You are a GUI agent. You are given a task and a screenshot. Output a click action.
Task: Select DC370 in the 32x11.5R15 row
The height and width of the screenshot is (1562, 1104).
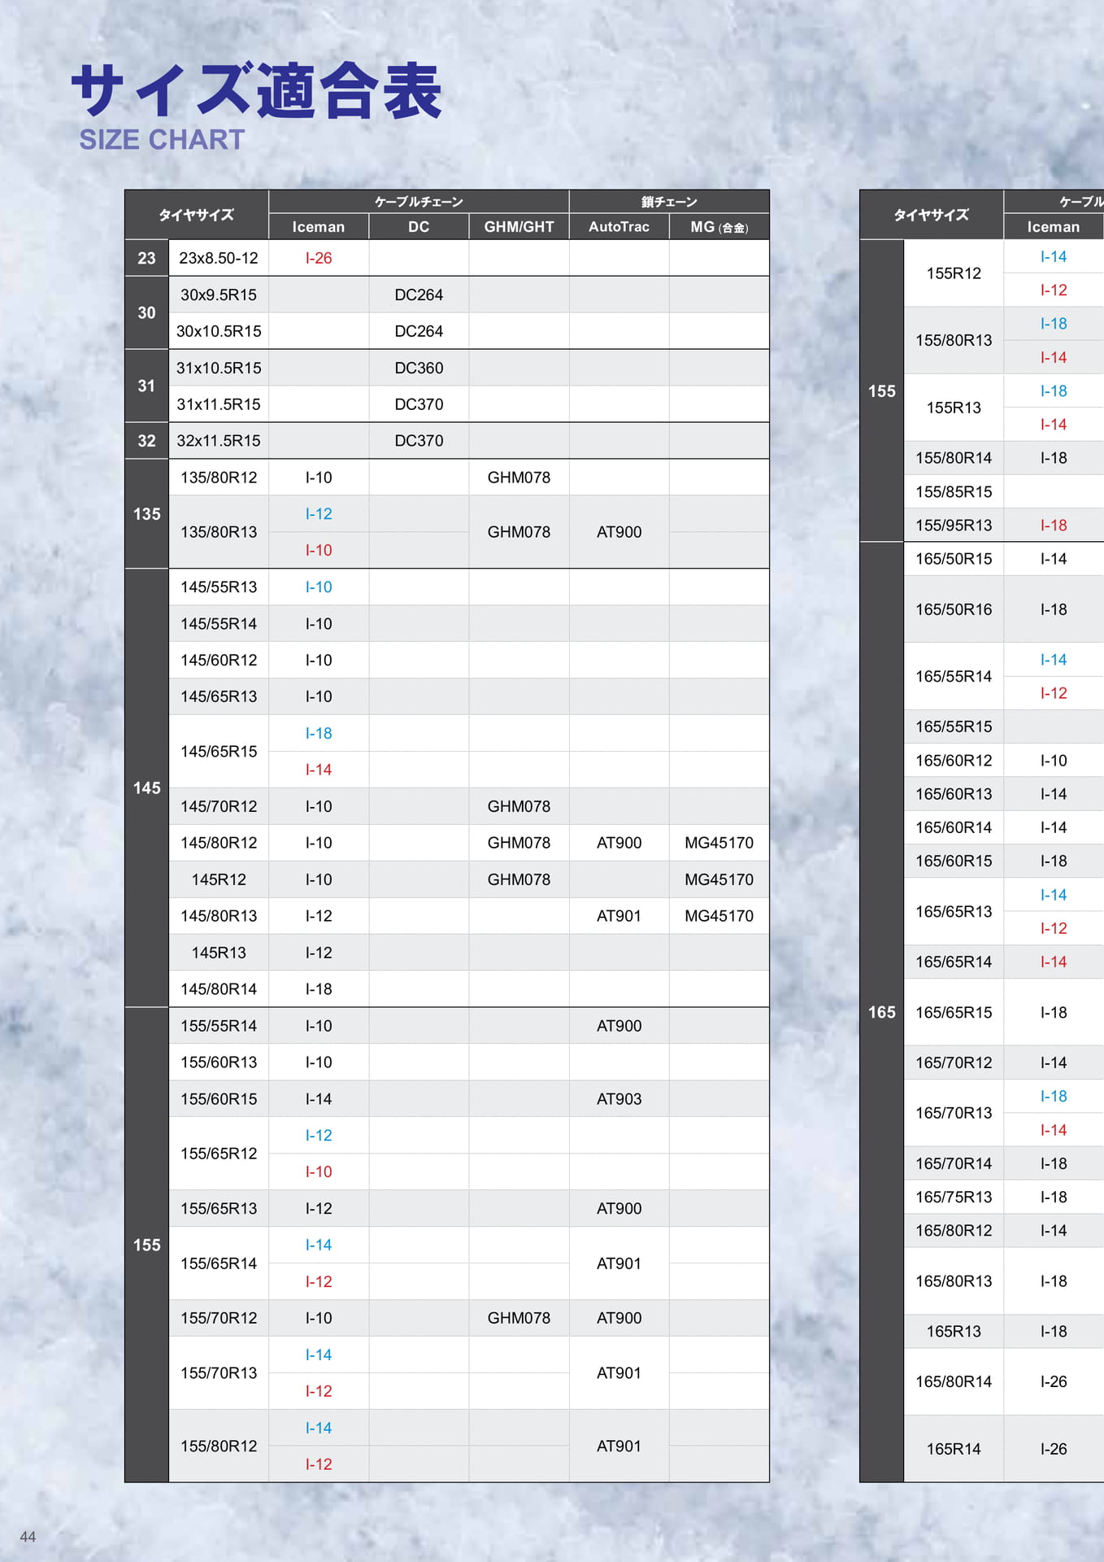click(x=419, y=441)
